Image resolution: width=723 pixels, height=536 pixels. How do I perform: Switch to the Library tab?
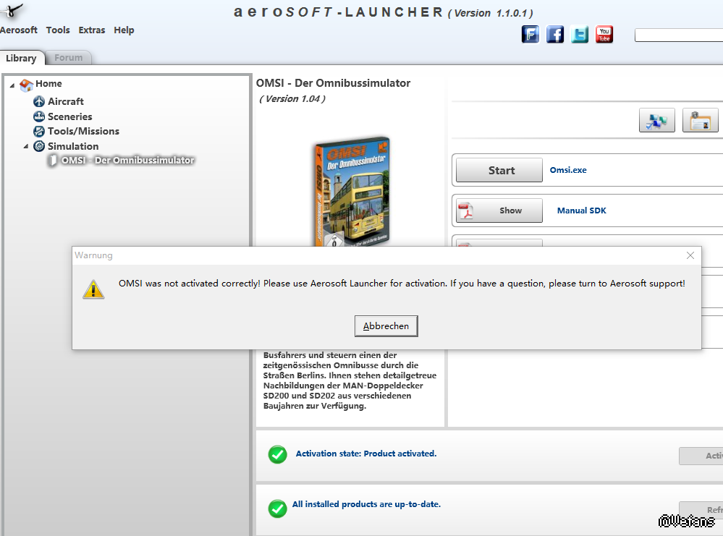[x=22, y=58]
